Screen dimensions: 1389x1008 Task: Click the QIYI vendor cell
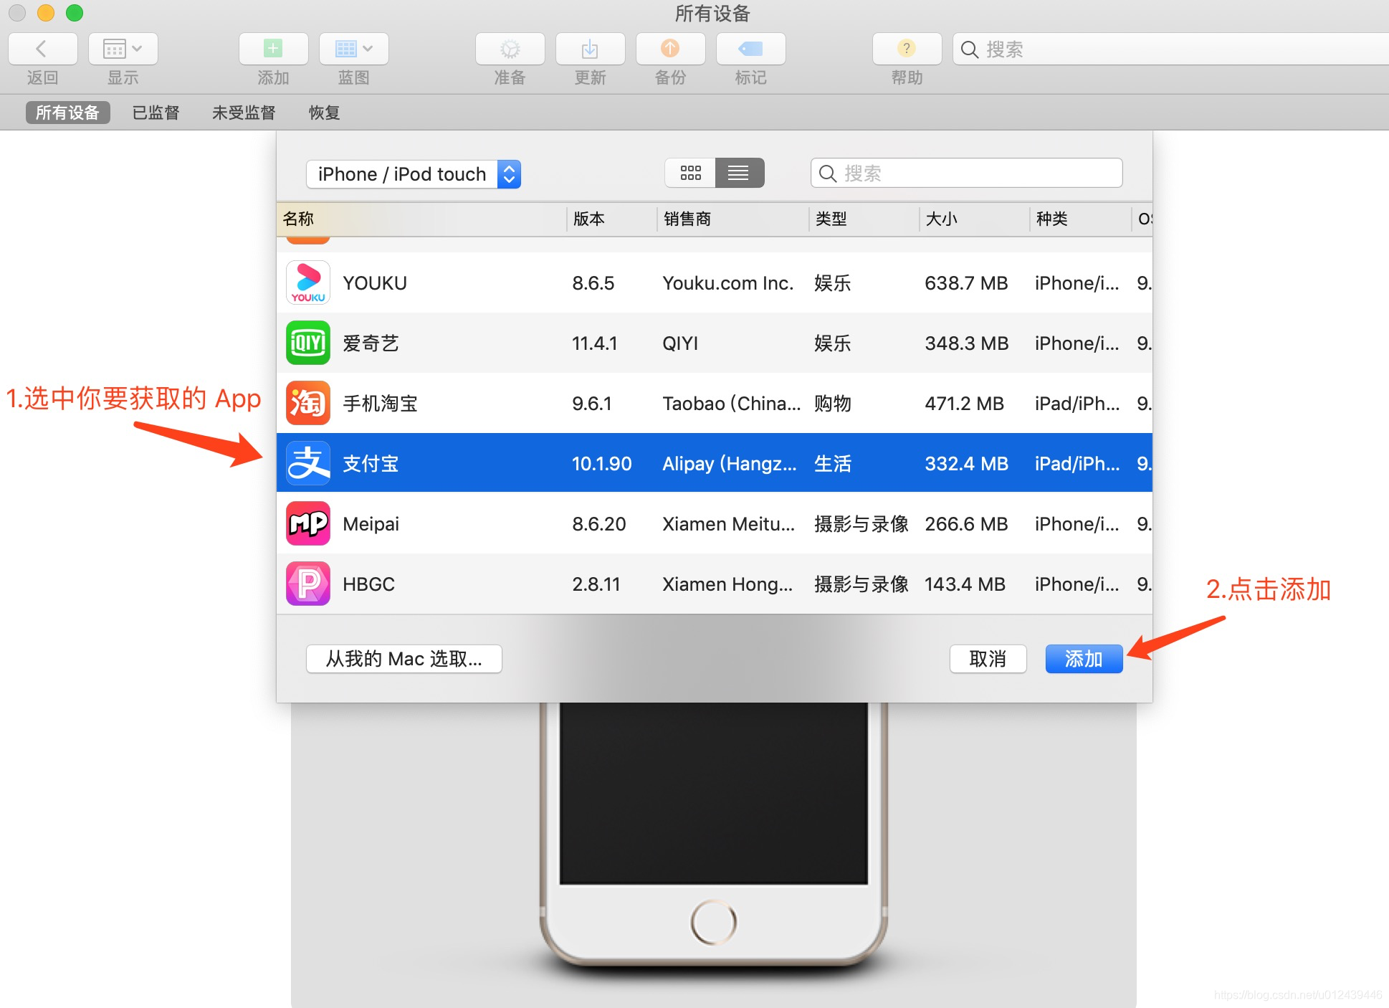click(x=680, y=343)
